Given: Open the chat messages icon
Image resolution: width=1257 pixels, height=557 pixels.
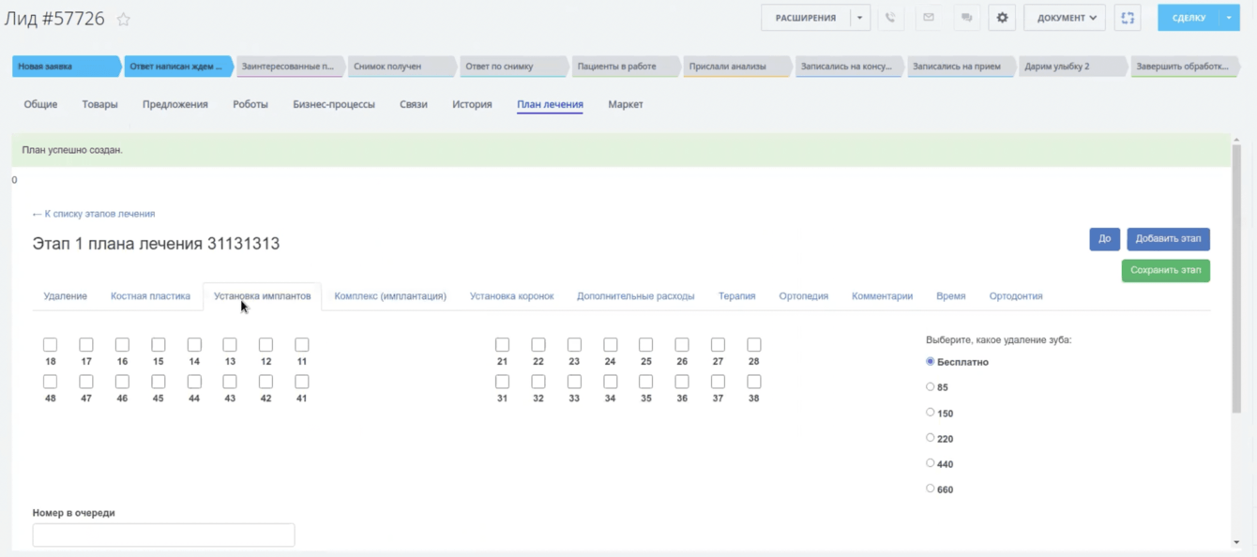Looking at the screenshot, I should pos(966,18).
